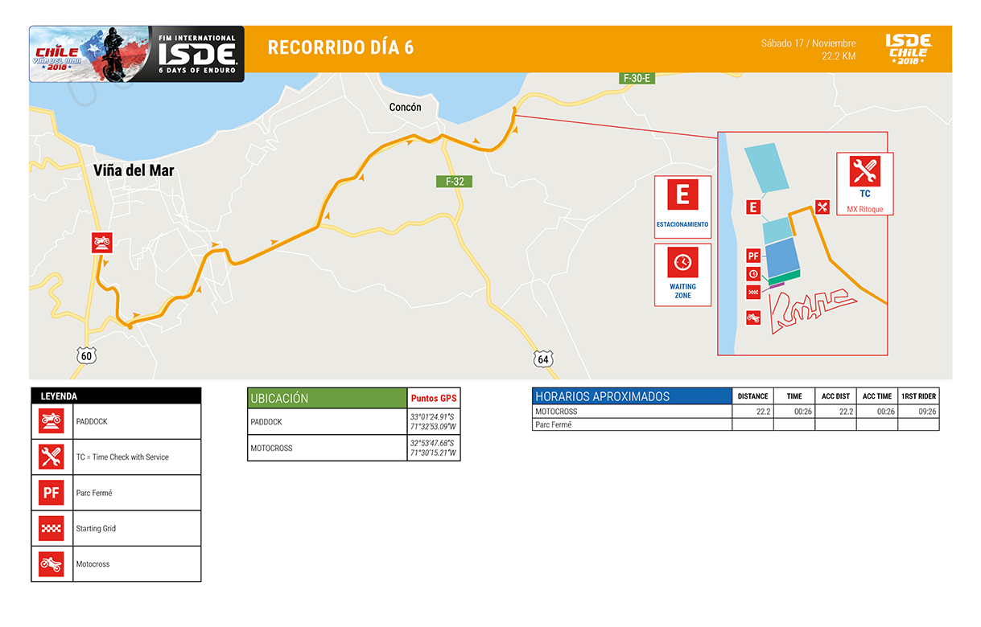Image resolution: width=981 pixels, height=627 pixels.
Task: Click the 22.2 value under ACC DIST
Action: [x=846, y=412]
